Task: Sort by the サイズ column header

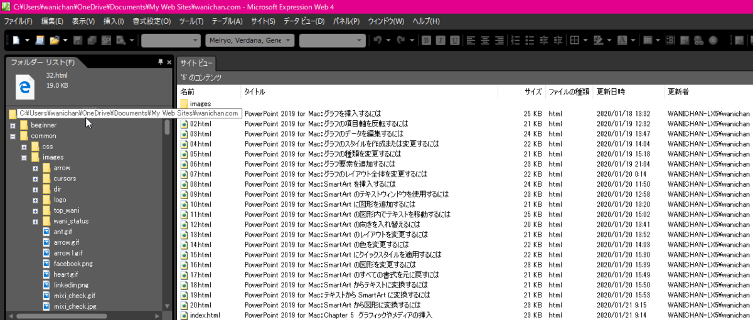Action: (x=533, y=91)
